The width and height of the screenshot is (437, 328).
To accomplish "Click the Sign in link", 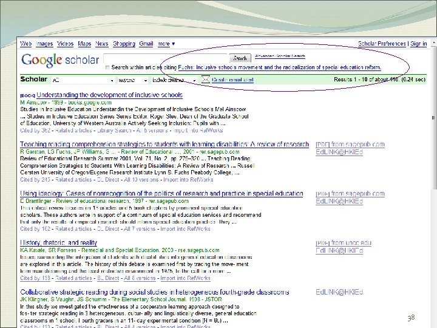I will click(419, 44).
